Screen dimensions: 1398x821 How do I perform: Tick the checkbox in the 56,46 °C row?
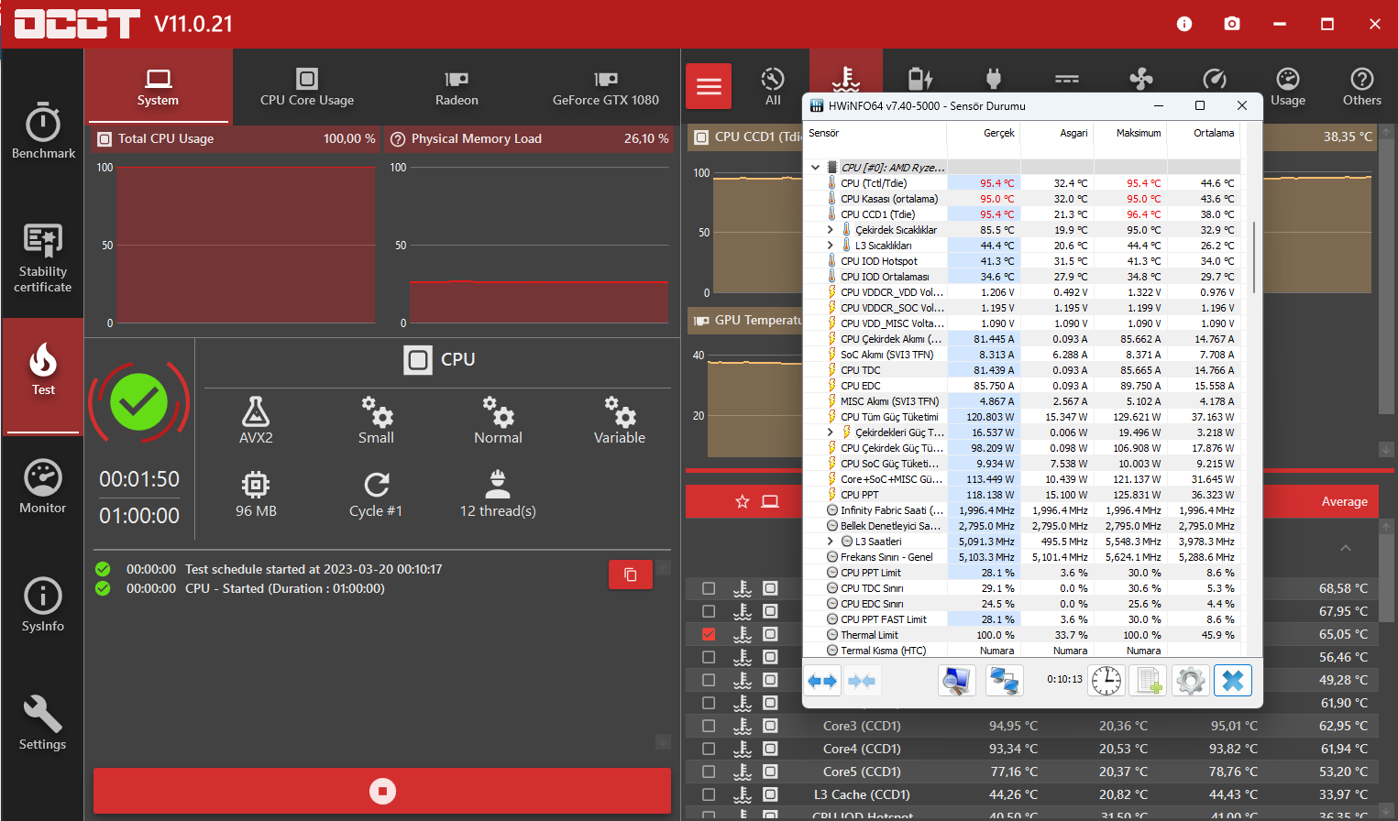tap(709, 657)
